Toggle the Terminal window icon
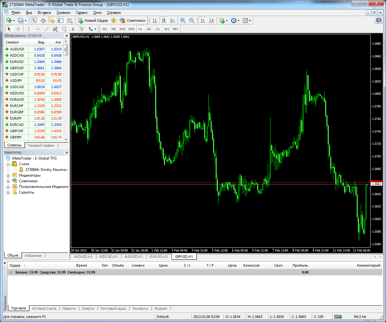 point(61,20)
